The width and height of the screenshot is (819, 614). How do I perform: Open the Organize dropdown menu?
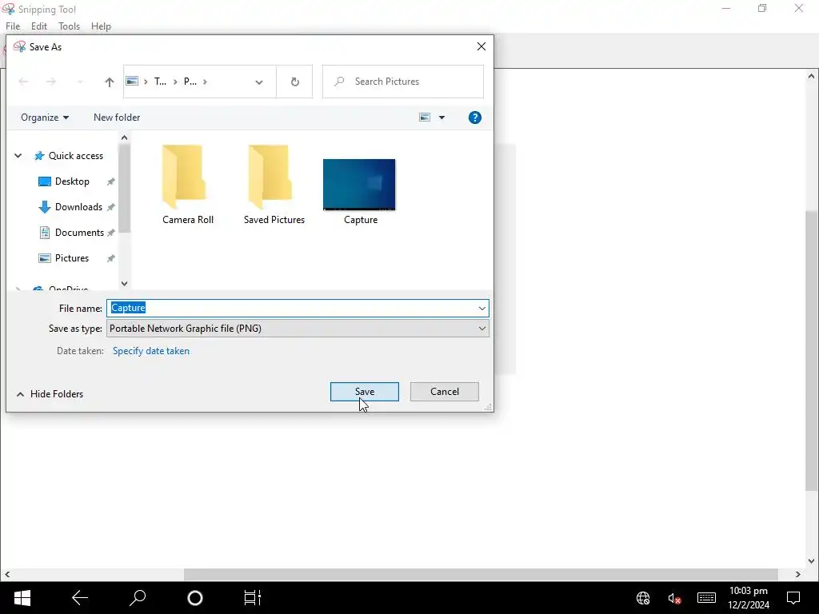45,118
